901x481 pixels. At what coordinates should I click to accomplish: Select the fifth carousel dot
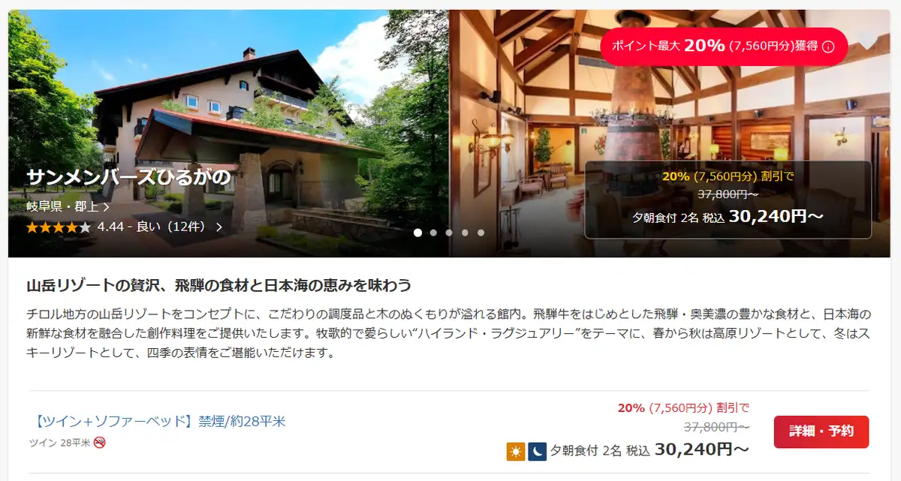[x=481, y=233]
